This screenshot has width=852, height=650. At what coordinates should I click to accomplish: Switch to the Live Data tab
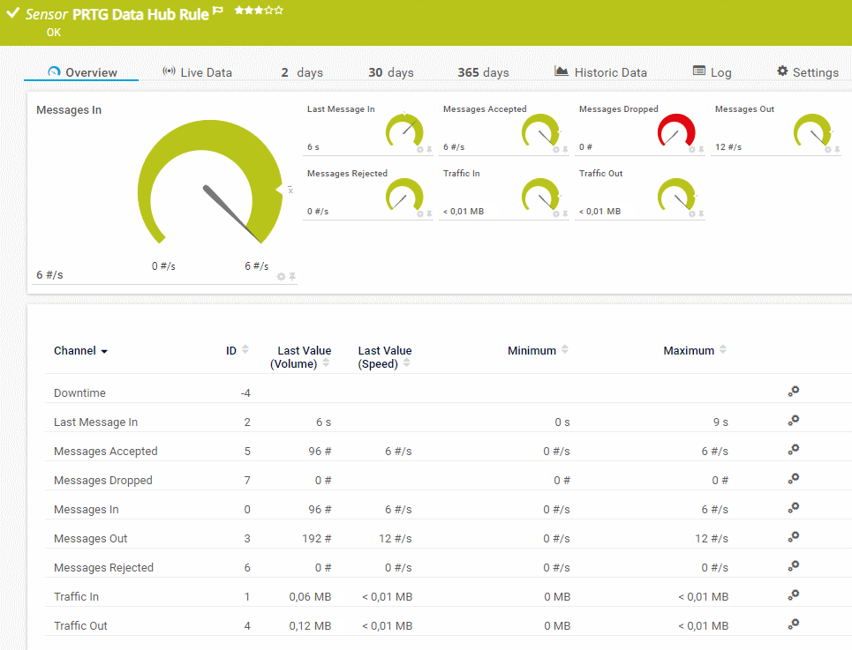197,72
